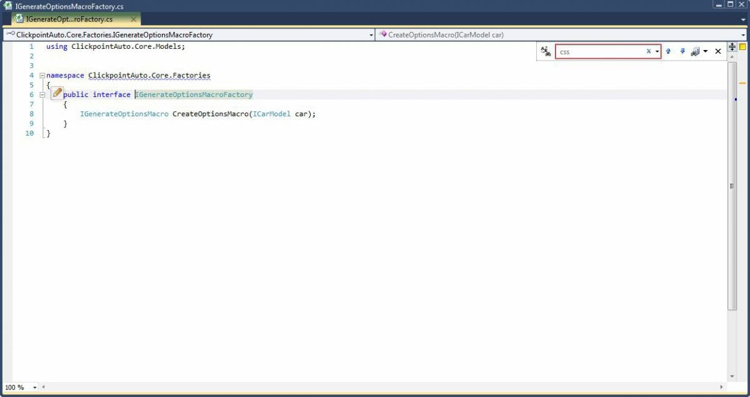The width and height of the screenshot is (750, 397).
Task: Collapse the interface block on line 6
Action: pos(42,94)
